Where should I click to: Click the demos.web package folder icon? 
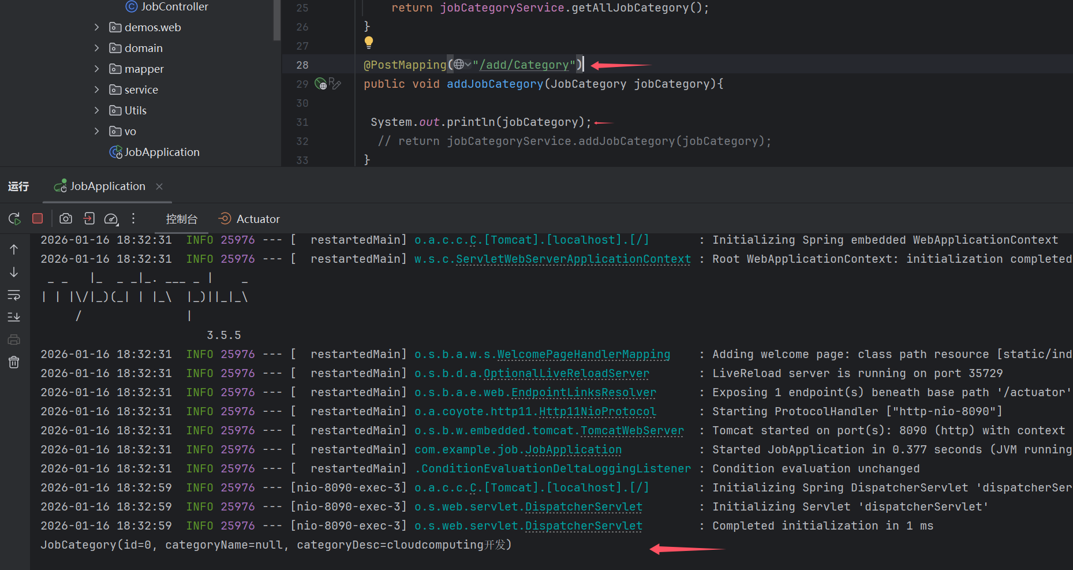pyautogui.click(x=115, y=27)
